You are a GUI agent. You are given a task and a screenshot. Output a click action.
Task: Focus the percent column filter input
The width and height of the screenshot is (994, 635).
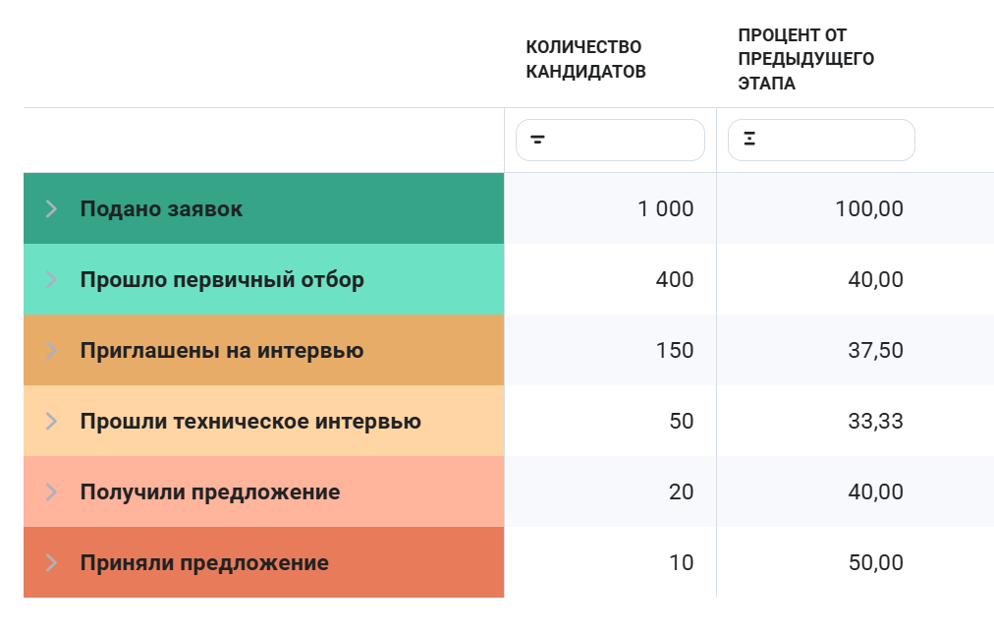(821, 140)
